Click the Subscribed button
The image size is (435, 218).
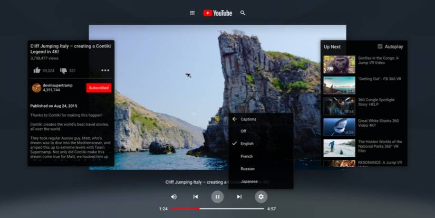point(99,88)
